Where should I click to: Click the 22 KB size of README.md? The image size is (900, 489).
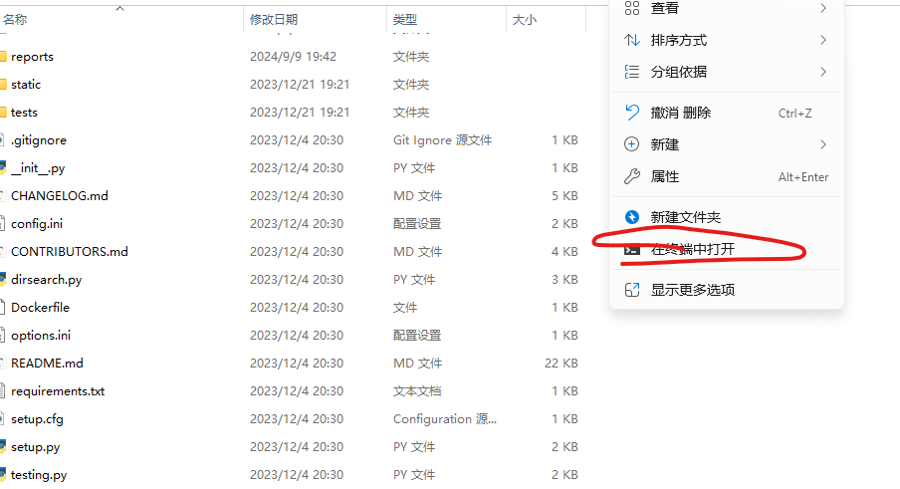coord(562,364)
